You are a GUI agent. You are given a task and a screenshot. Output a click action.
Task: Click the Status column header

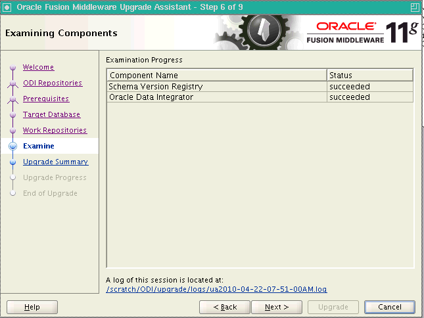(x=369, y=75)
